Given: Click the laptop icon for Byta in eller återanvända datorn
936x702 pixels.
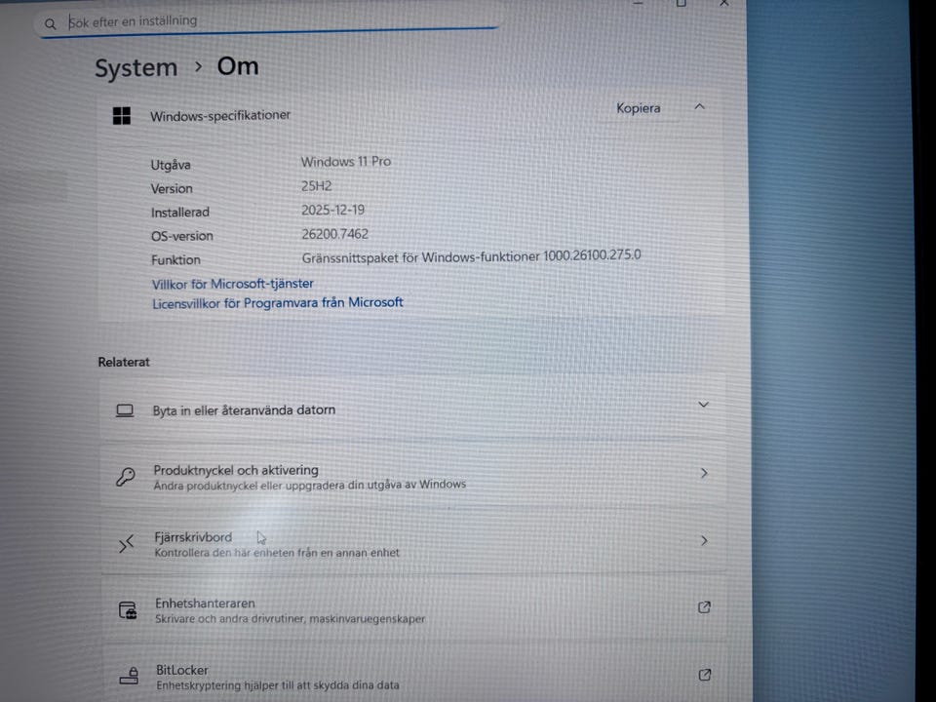Looking at the screenshot, I should click(125, 410).
